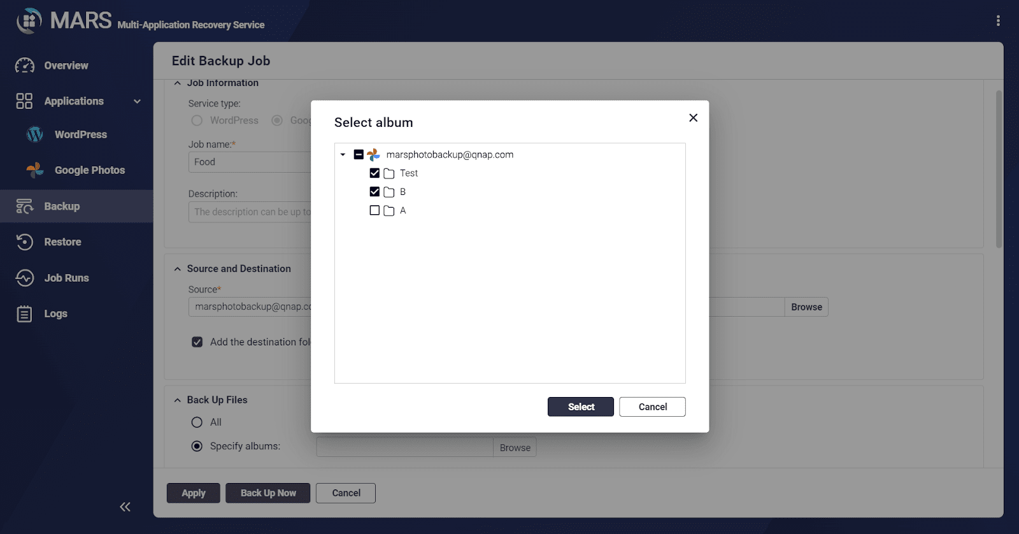The width and height of the screenshot is (1019, 534).
Task: Click the Logs clipboard icon
Action: click(x=24, y=314)
